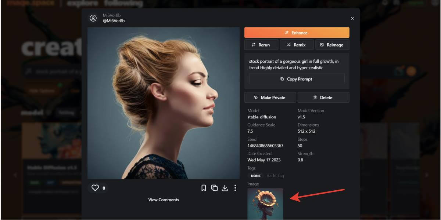Image resolution: width=441 pixels, height=220 pixels.
Task: Copy the prompt text
Action: (297, 79)
